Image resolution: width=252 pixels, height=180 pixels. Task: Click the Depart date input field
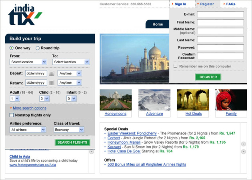36,73
